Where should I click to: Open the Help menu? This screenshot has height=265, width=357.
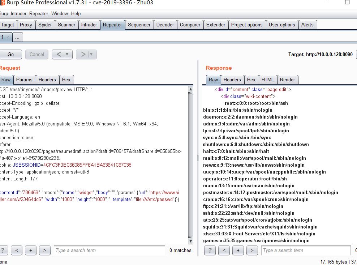(76, 14)
